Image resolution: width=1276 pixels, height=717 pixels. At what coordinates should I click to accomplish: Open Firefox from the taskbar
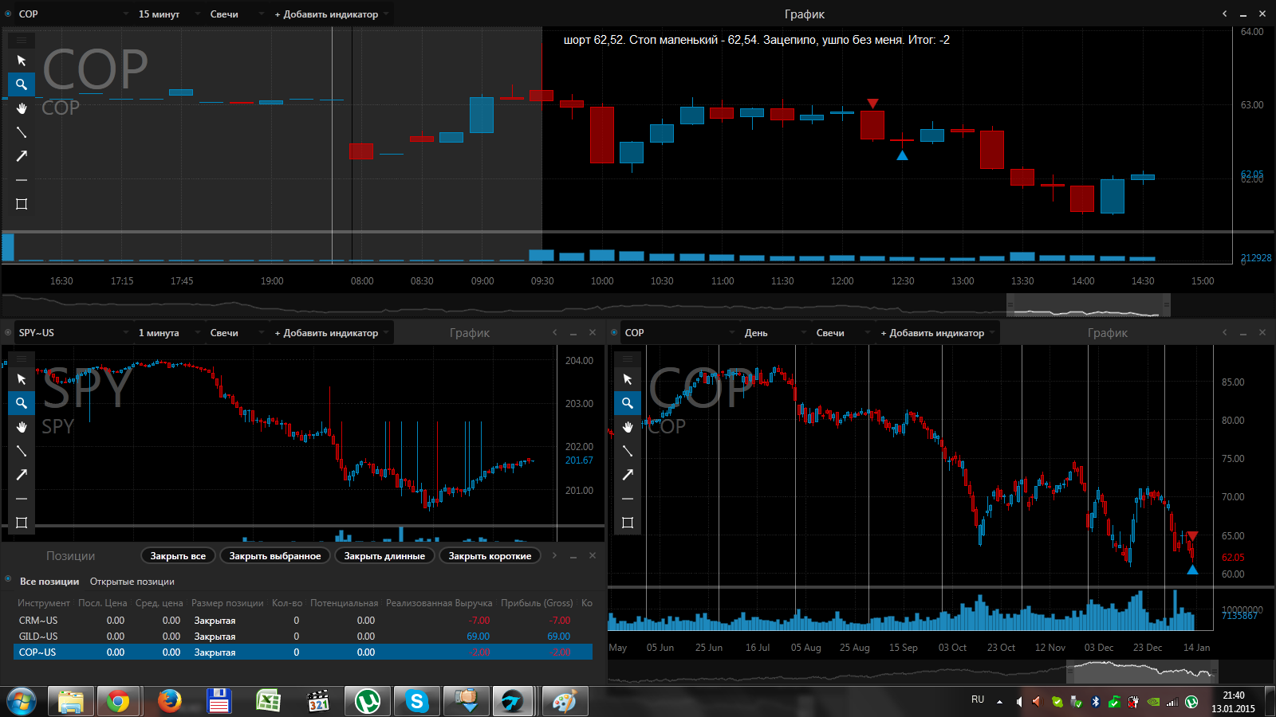[x=168, y=701]
